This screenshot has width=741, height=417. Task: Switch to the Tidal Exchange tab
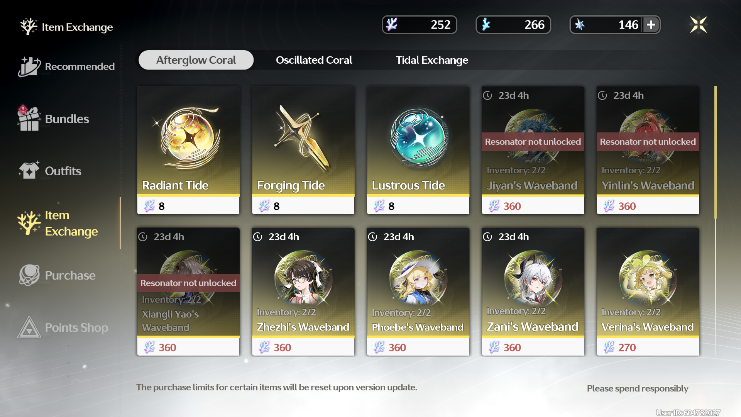click(432, 60)
